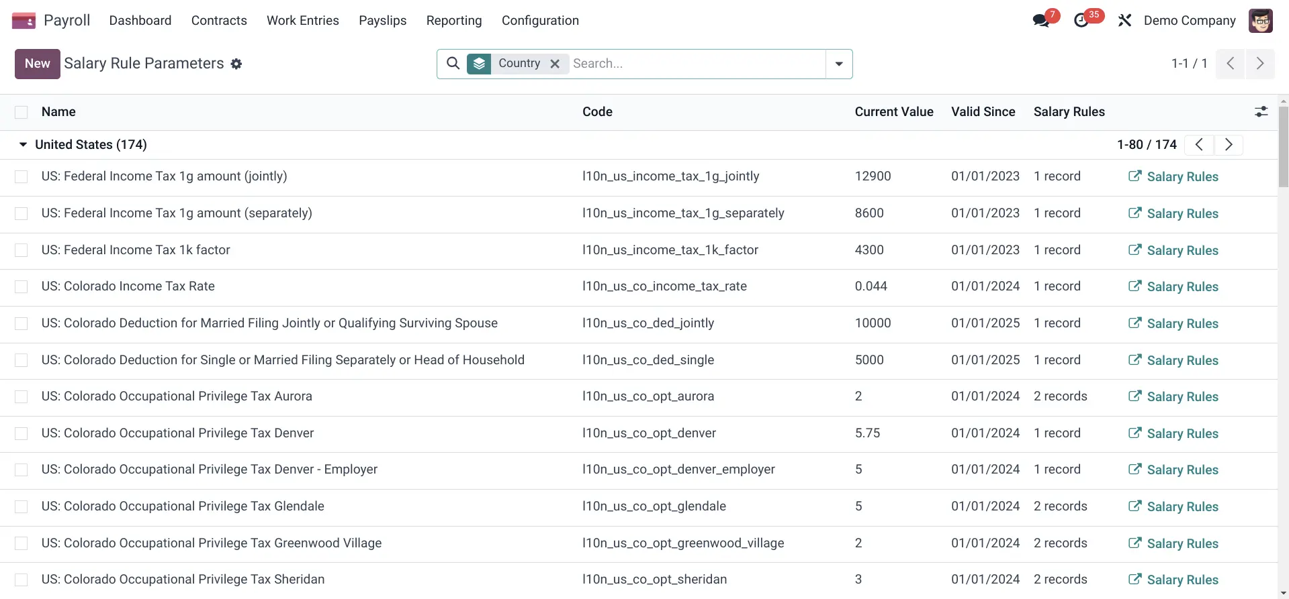Image resolution: width=1289 pixels, height=599 pixels.
Task: Open the Payslips menu
Action: (x=382, y=21)
